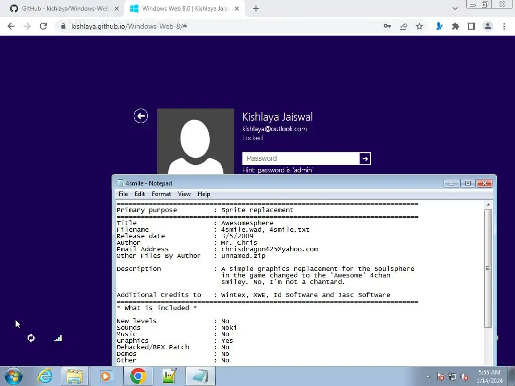Open Windows Explorer folder on taskbar
This screenshot has height=386, width=515.
pos(74,376)
